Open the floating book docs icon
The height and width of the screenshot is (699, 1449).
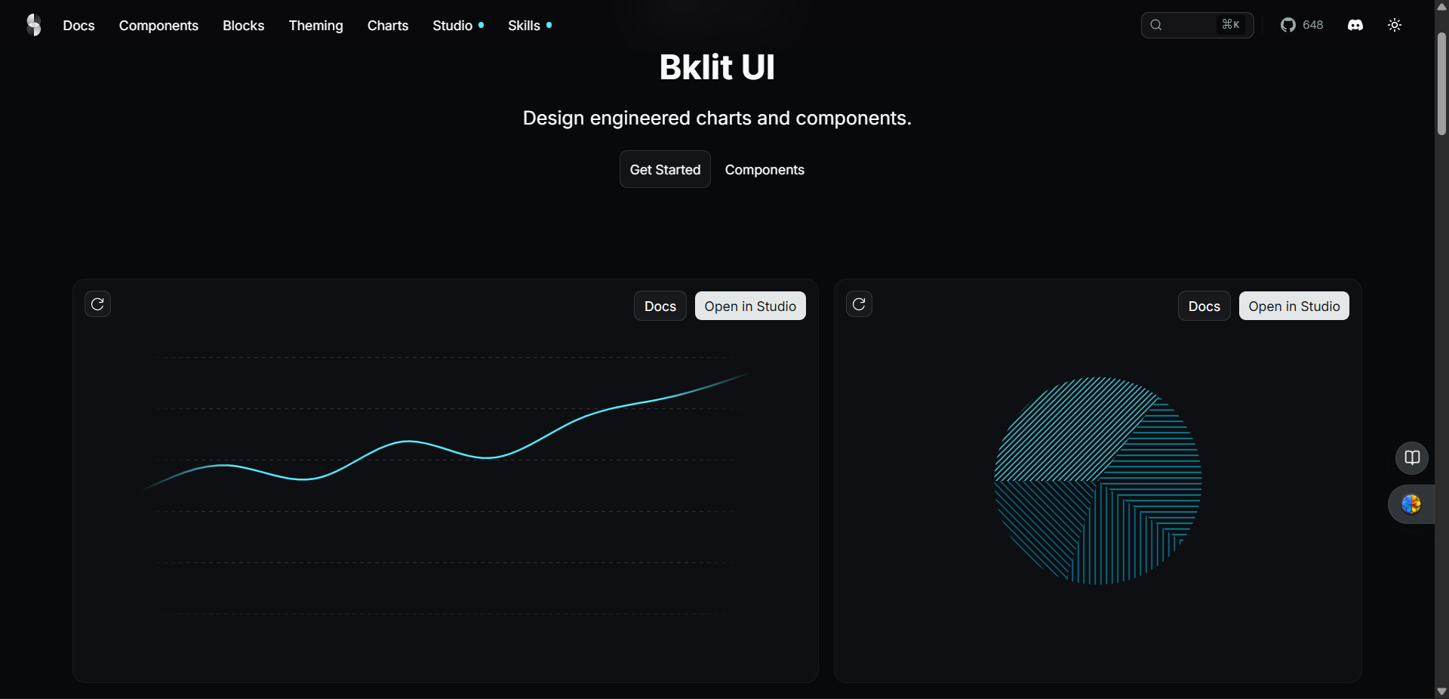1412,457
